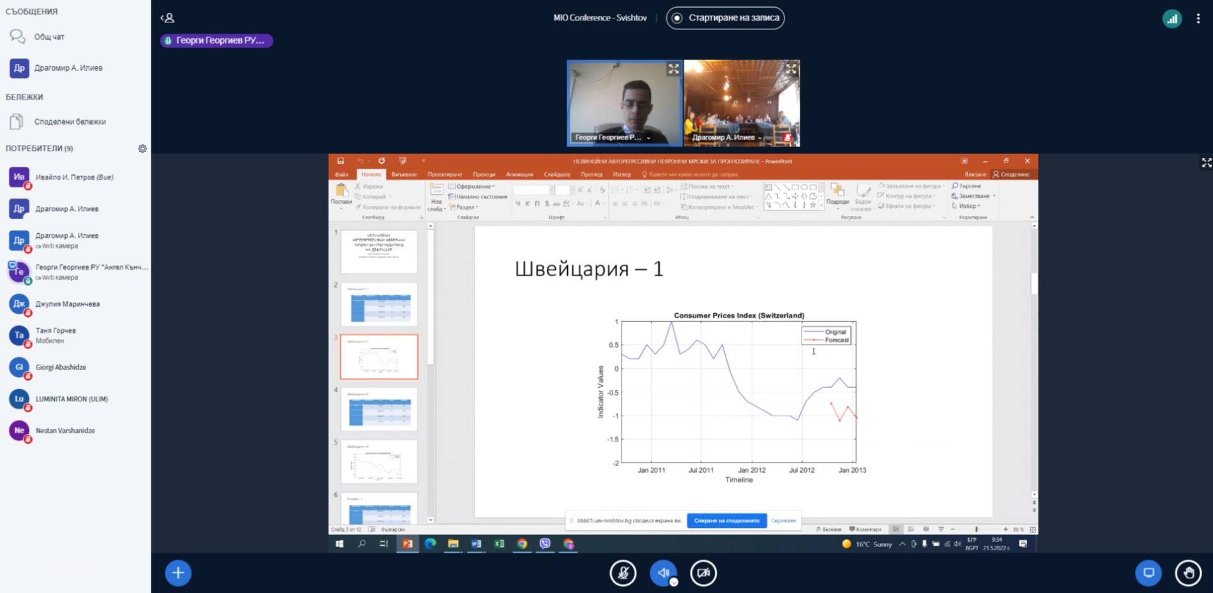
Task: Open Георги Георгиев webcam dropdown
Action: [x=648, y=137]
